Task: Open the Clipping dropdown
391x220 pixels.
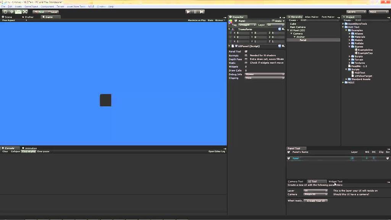Action: point(265,78)
